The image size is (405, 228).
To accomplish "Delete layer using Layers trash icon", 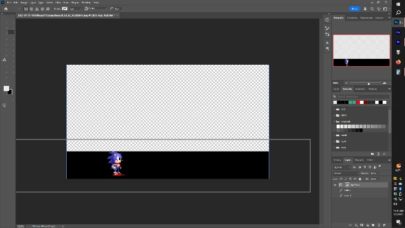I will click(x=384, y=225).
